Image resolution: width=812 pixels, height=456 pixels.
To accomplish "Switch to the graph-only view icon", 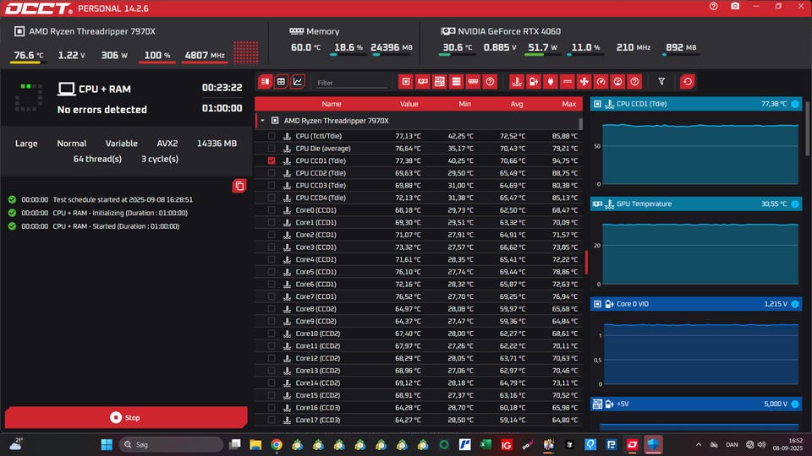I will click(x=297, y=82).
